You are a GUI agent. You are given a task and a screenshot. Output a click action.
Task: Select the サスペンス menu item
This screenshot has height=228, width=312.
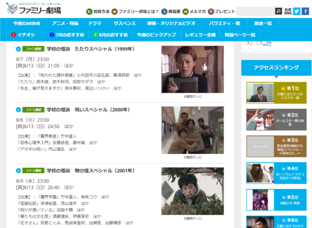tap(125, 23)
